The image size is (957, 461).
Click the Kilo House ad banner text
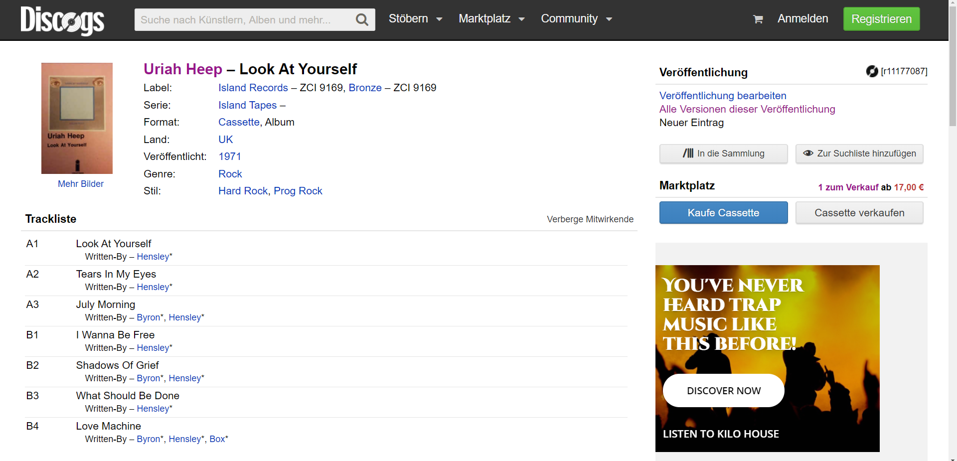click(721, 434)
